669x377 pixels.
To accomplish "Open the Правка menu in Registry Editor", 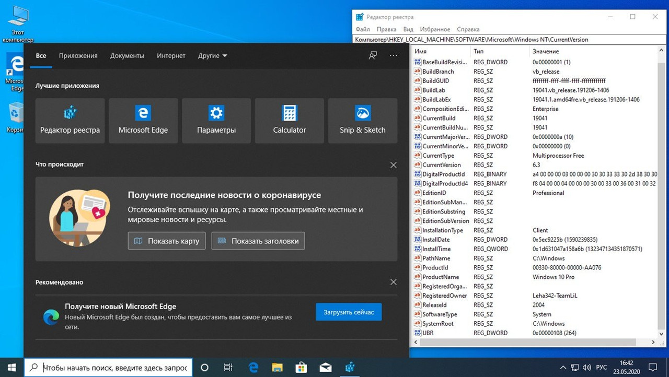I will 387,29.
